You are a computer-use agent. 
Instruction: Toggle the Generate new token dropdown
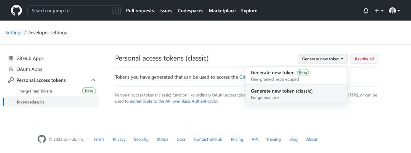tap(323, 59)
